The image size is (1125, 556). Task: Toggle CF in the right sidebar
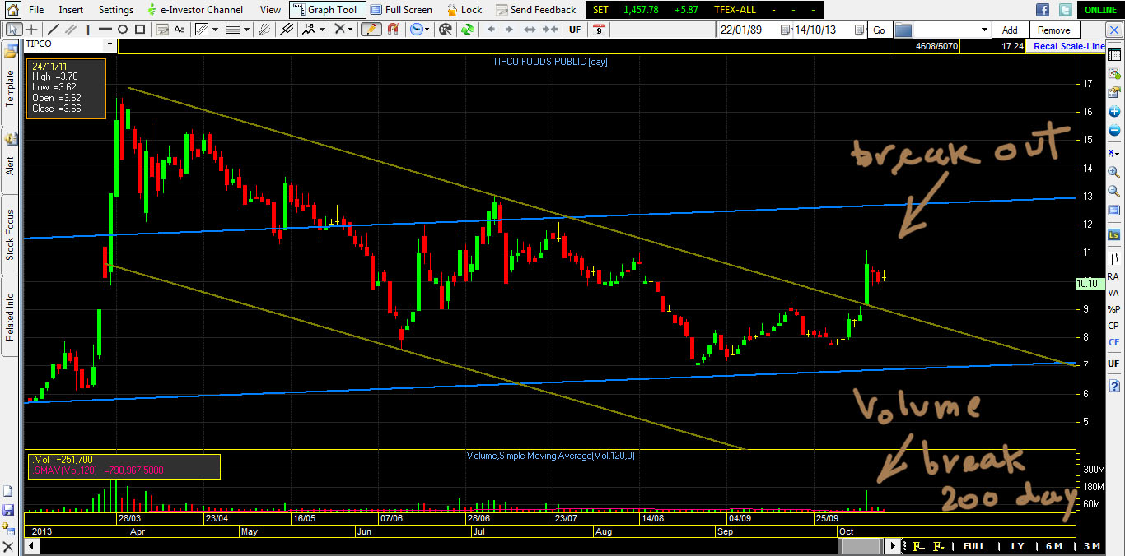(x=1113, y=342)
